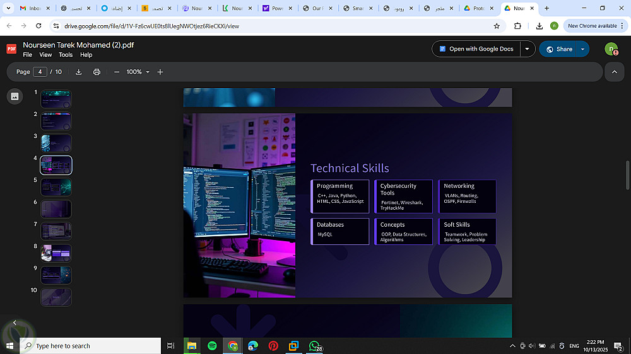Click Open with Google Docs button

(476, 49)
